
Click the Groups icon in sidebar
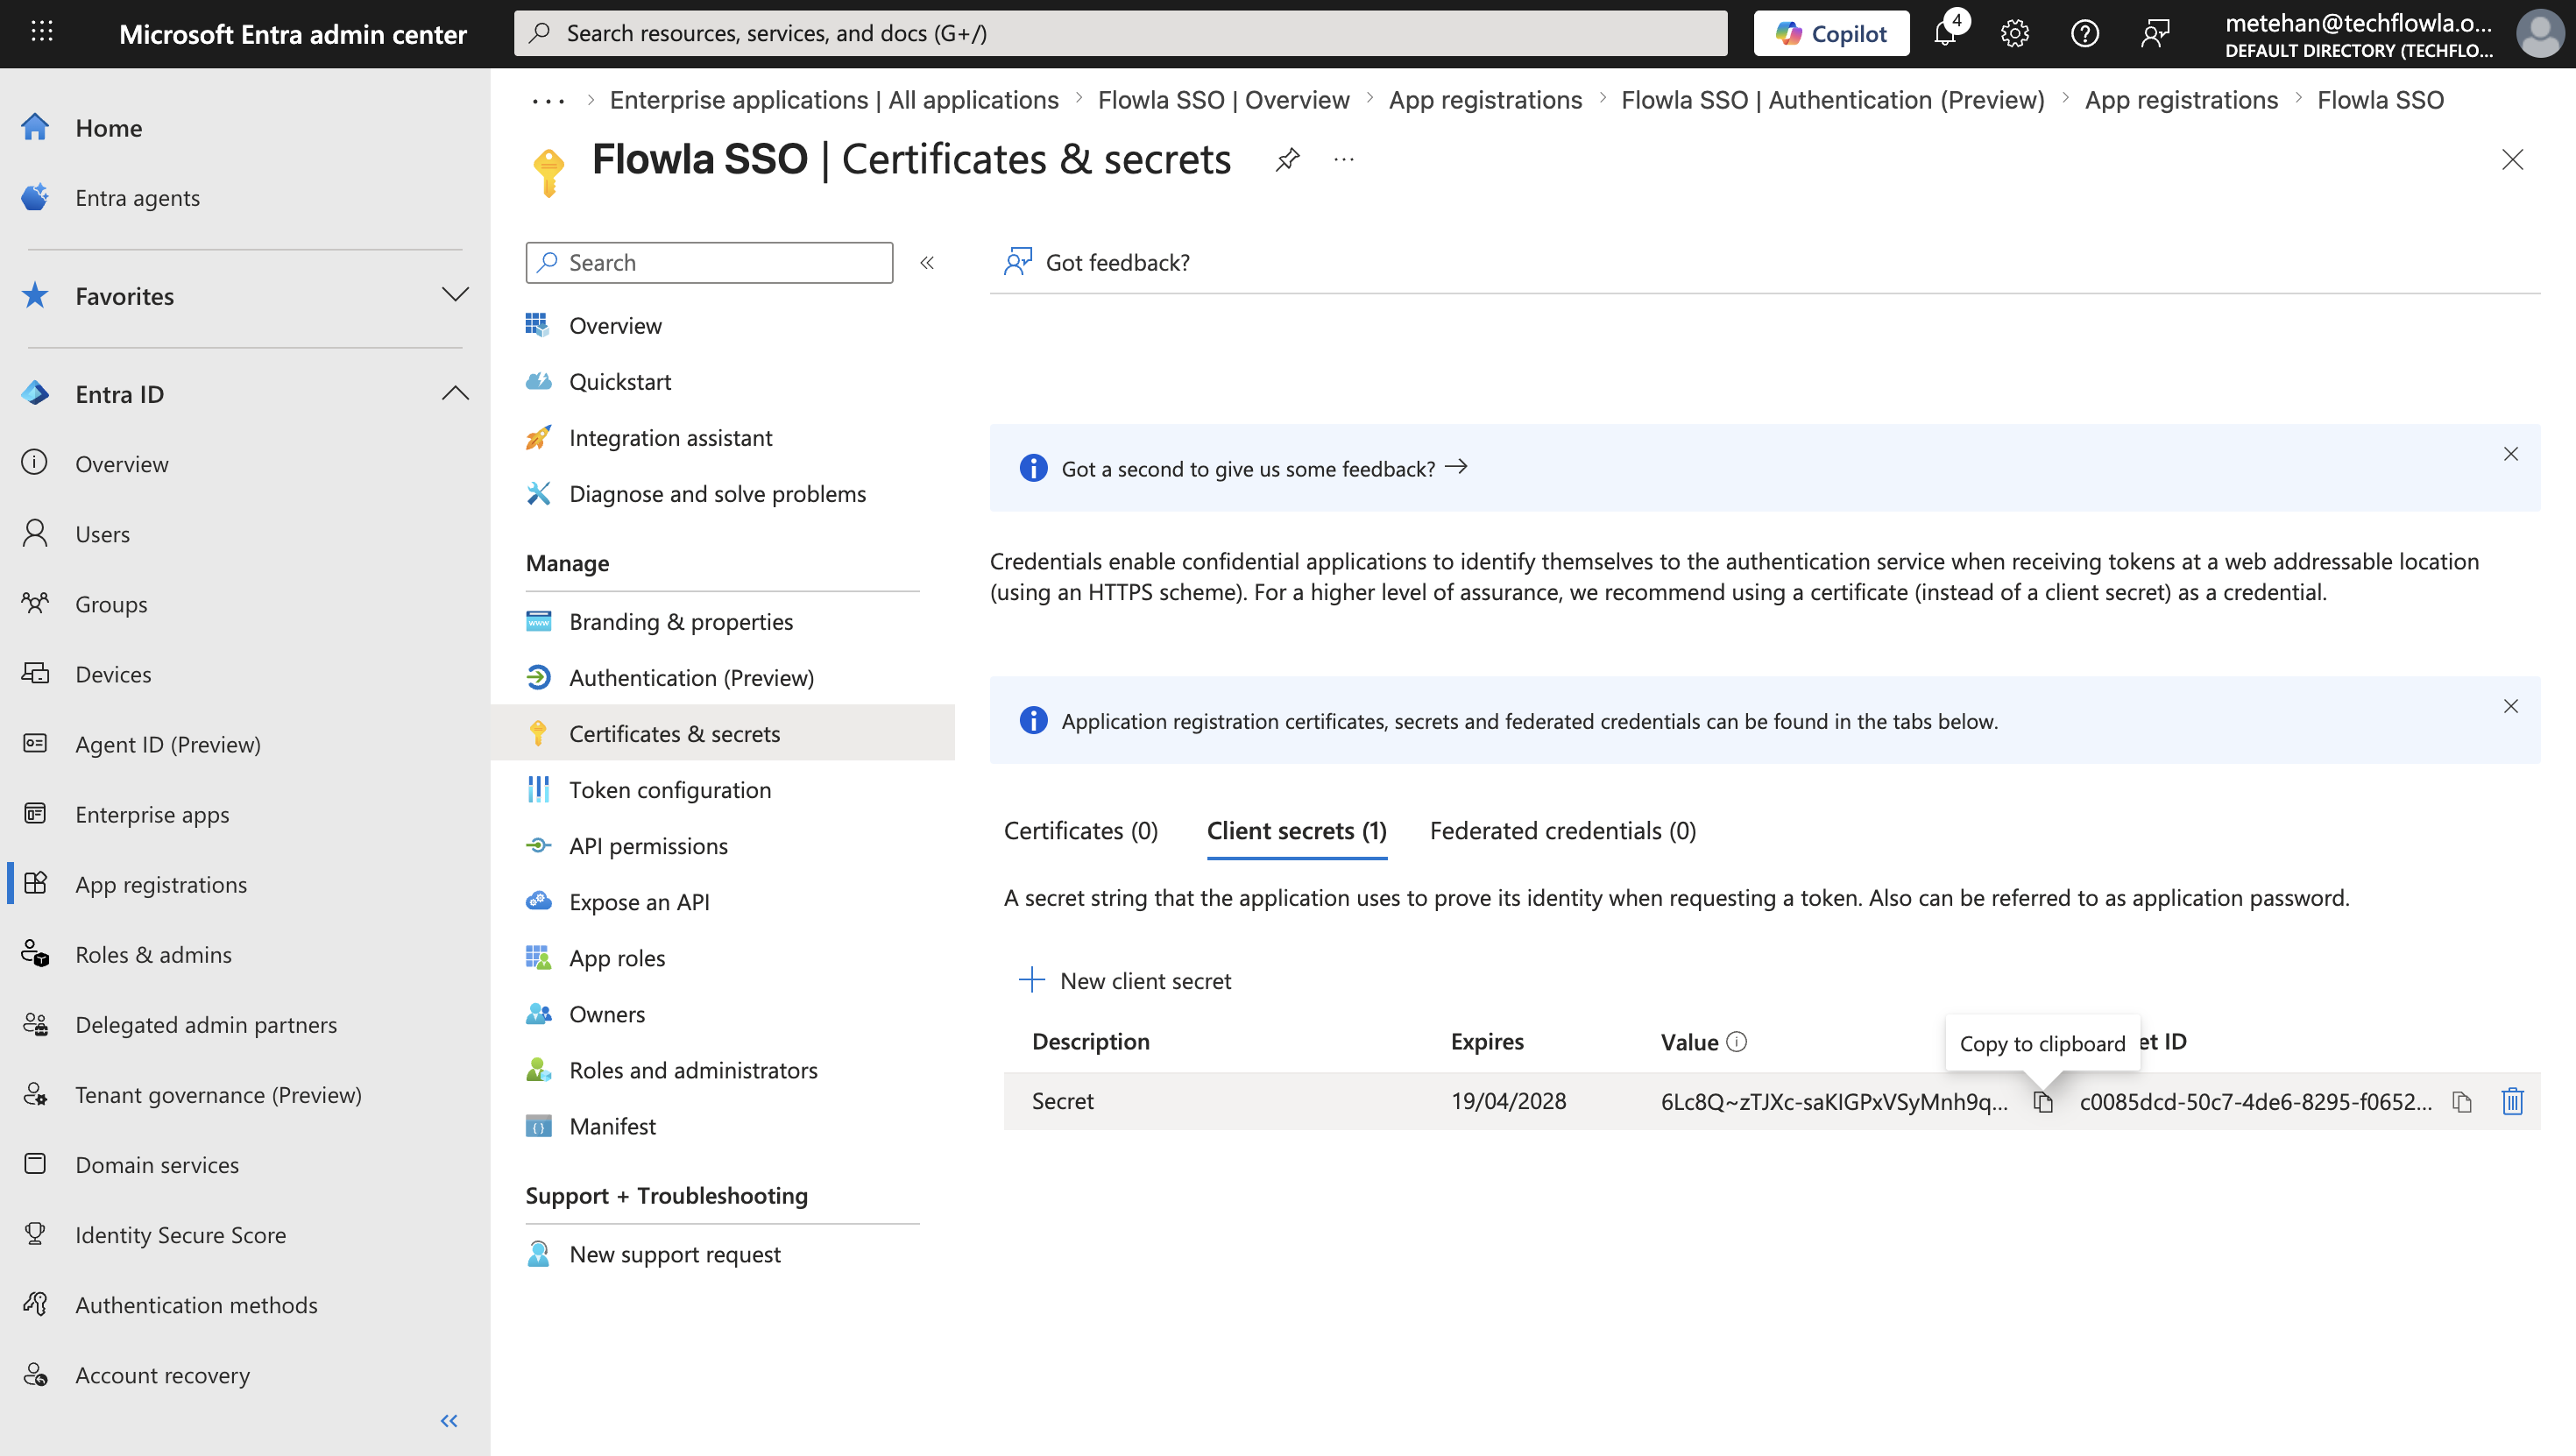coord(35,603)
